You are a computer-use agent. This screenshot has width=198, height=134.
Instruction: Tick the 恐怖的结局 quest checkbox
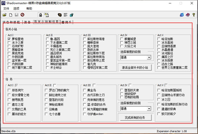[x=122, y=97]
